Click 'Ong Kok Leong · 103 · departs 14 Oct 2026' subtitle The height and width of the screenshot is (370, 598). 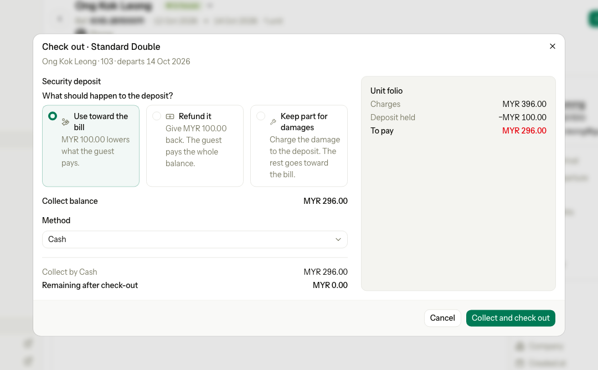point(116,61)
